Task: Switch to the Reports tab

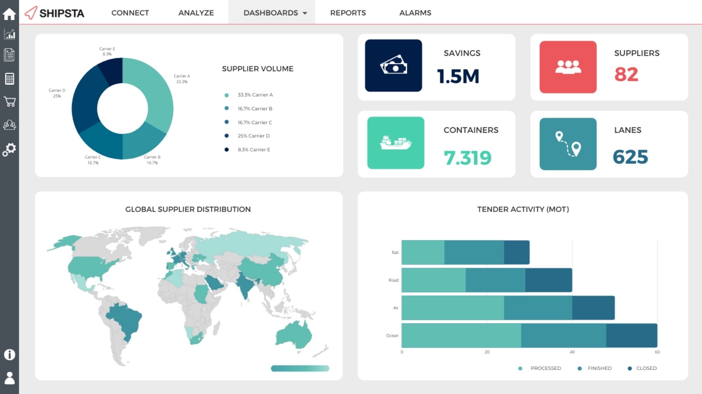Action: click(348, 12)
